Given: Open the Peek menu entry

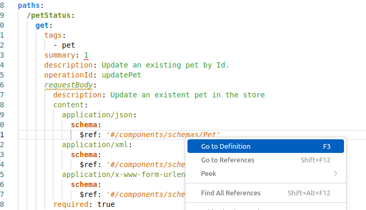Looking at the screenshot, I should [x=208, y=173].
